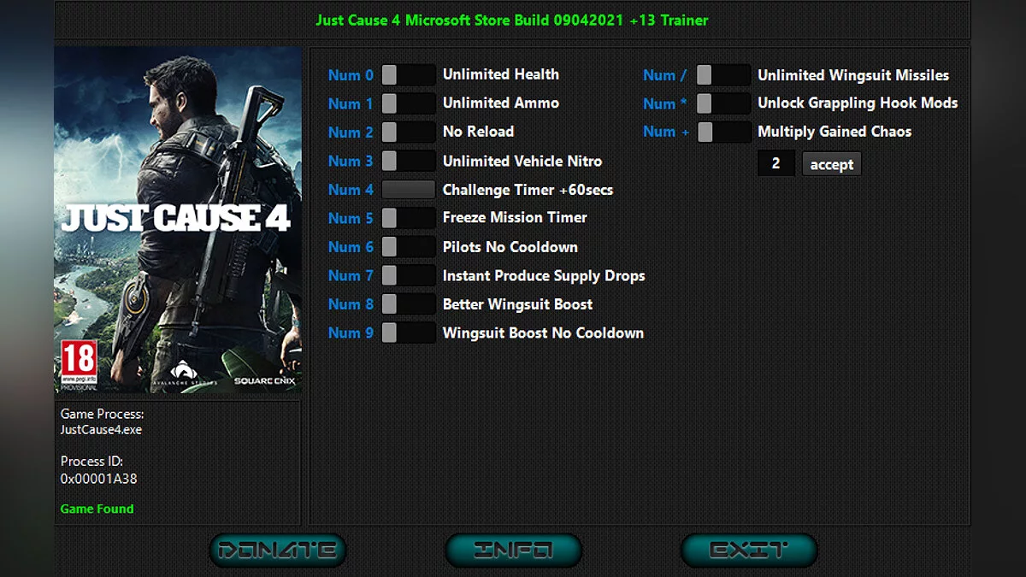1026x577 pixels.
Task: Enable Instant Produce Supply Drops
Action: coord(408,275)
